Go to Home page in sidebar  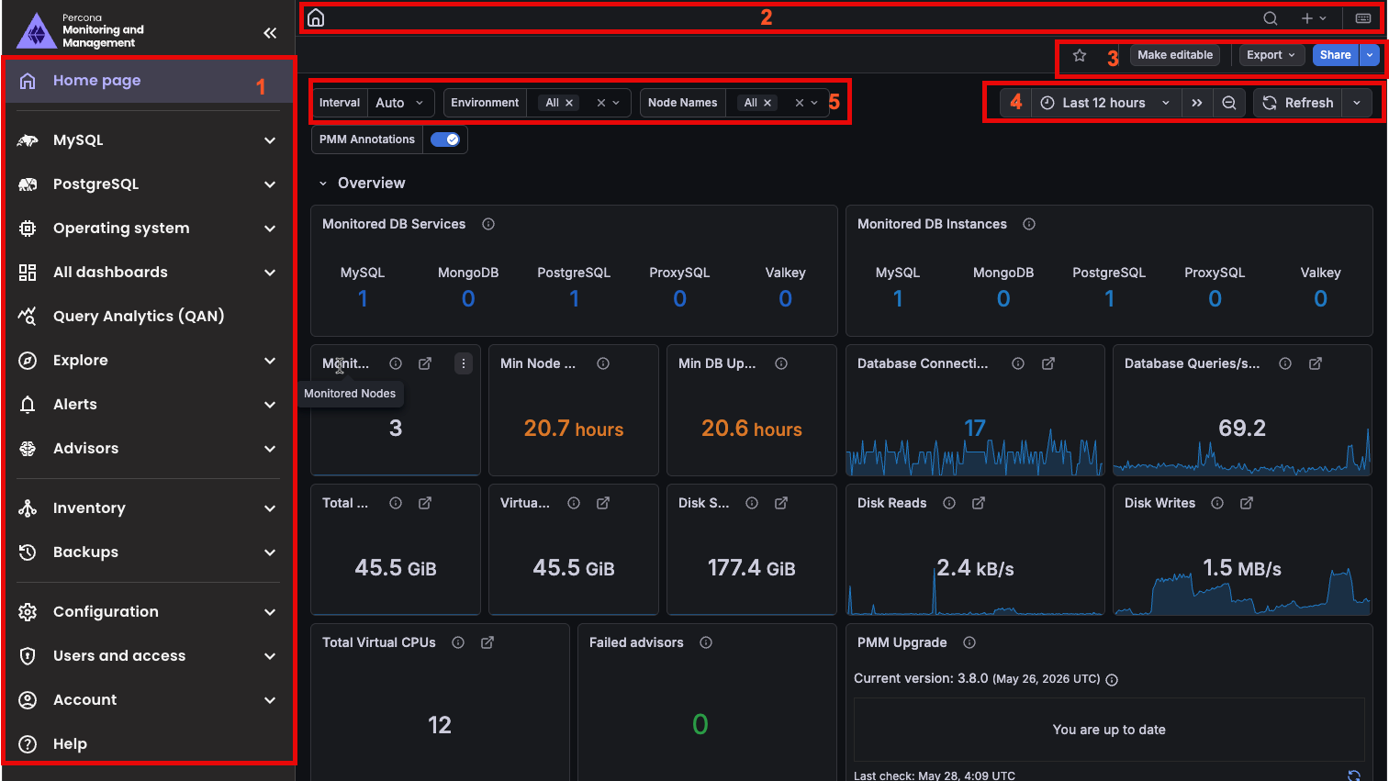click(x=148, y=81)
